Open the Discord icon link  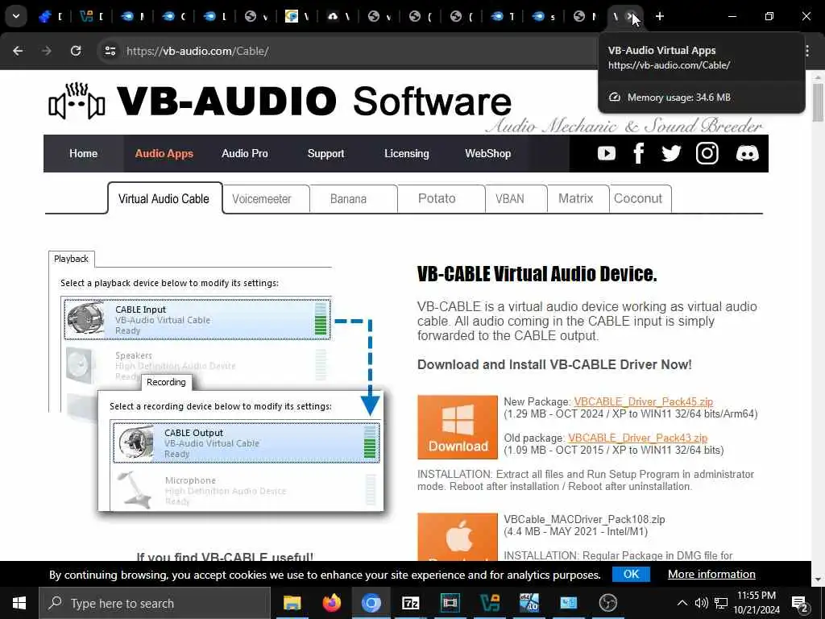tap(747, 153)
